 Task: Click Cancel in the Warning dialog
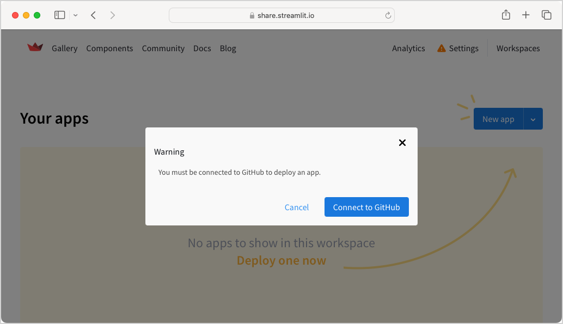coord(297,207)
